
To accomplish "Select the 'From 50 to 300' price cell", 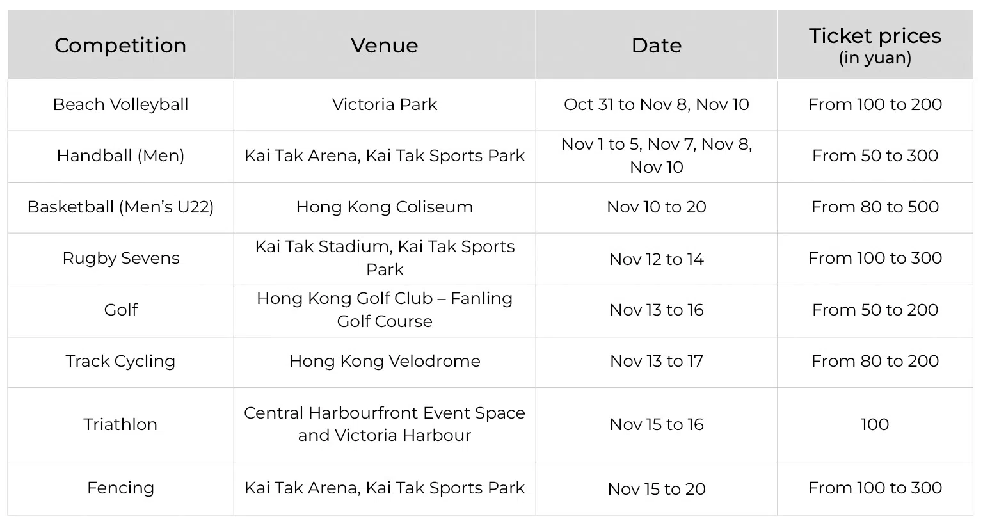I will click(x=874, y=156).
